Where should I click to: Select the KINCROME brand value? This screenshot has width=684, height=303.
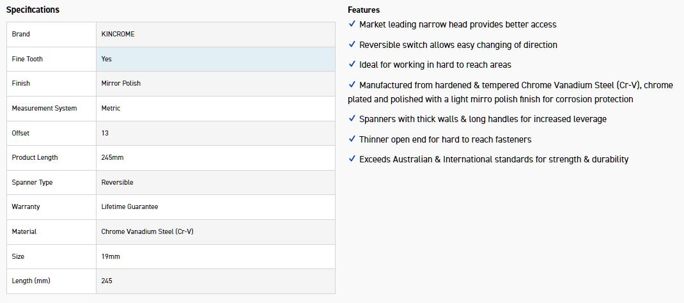tap(118, 34)
